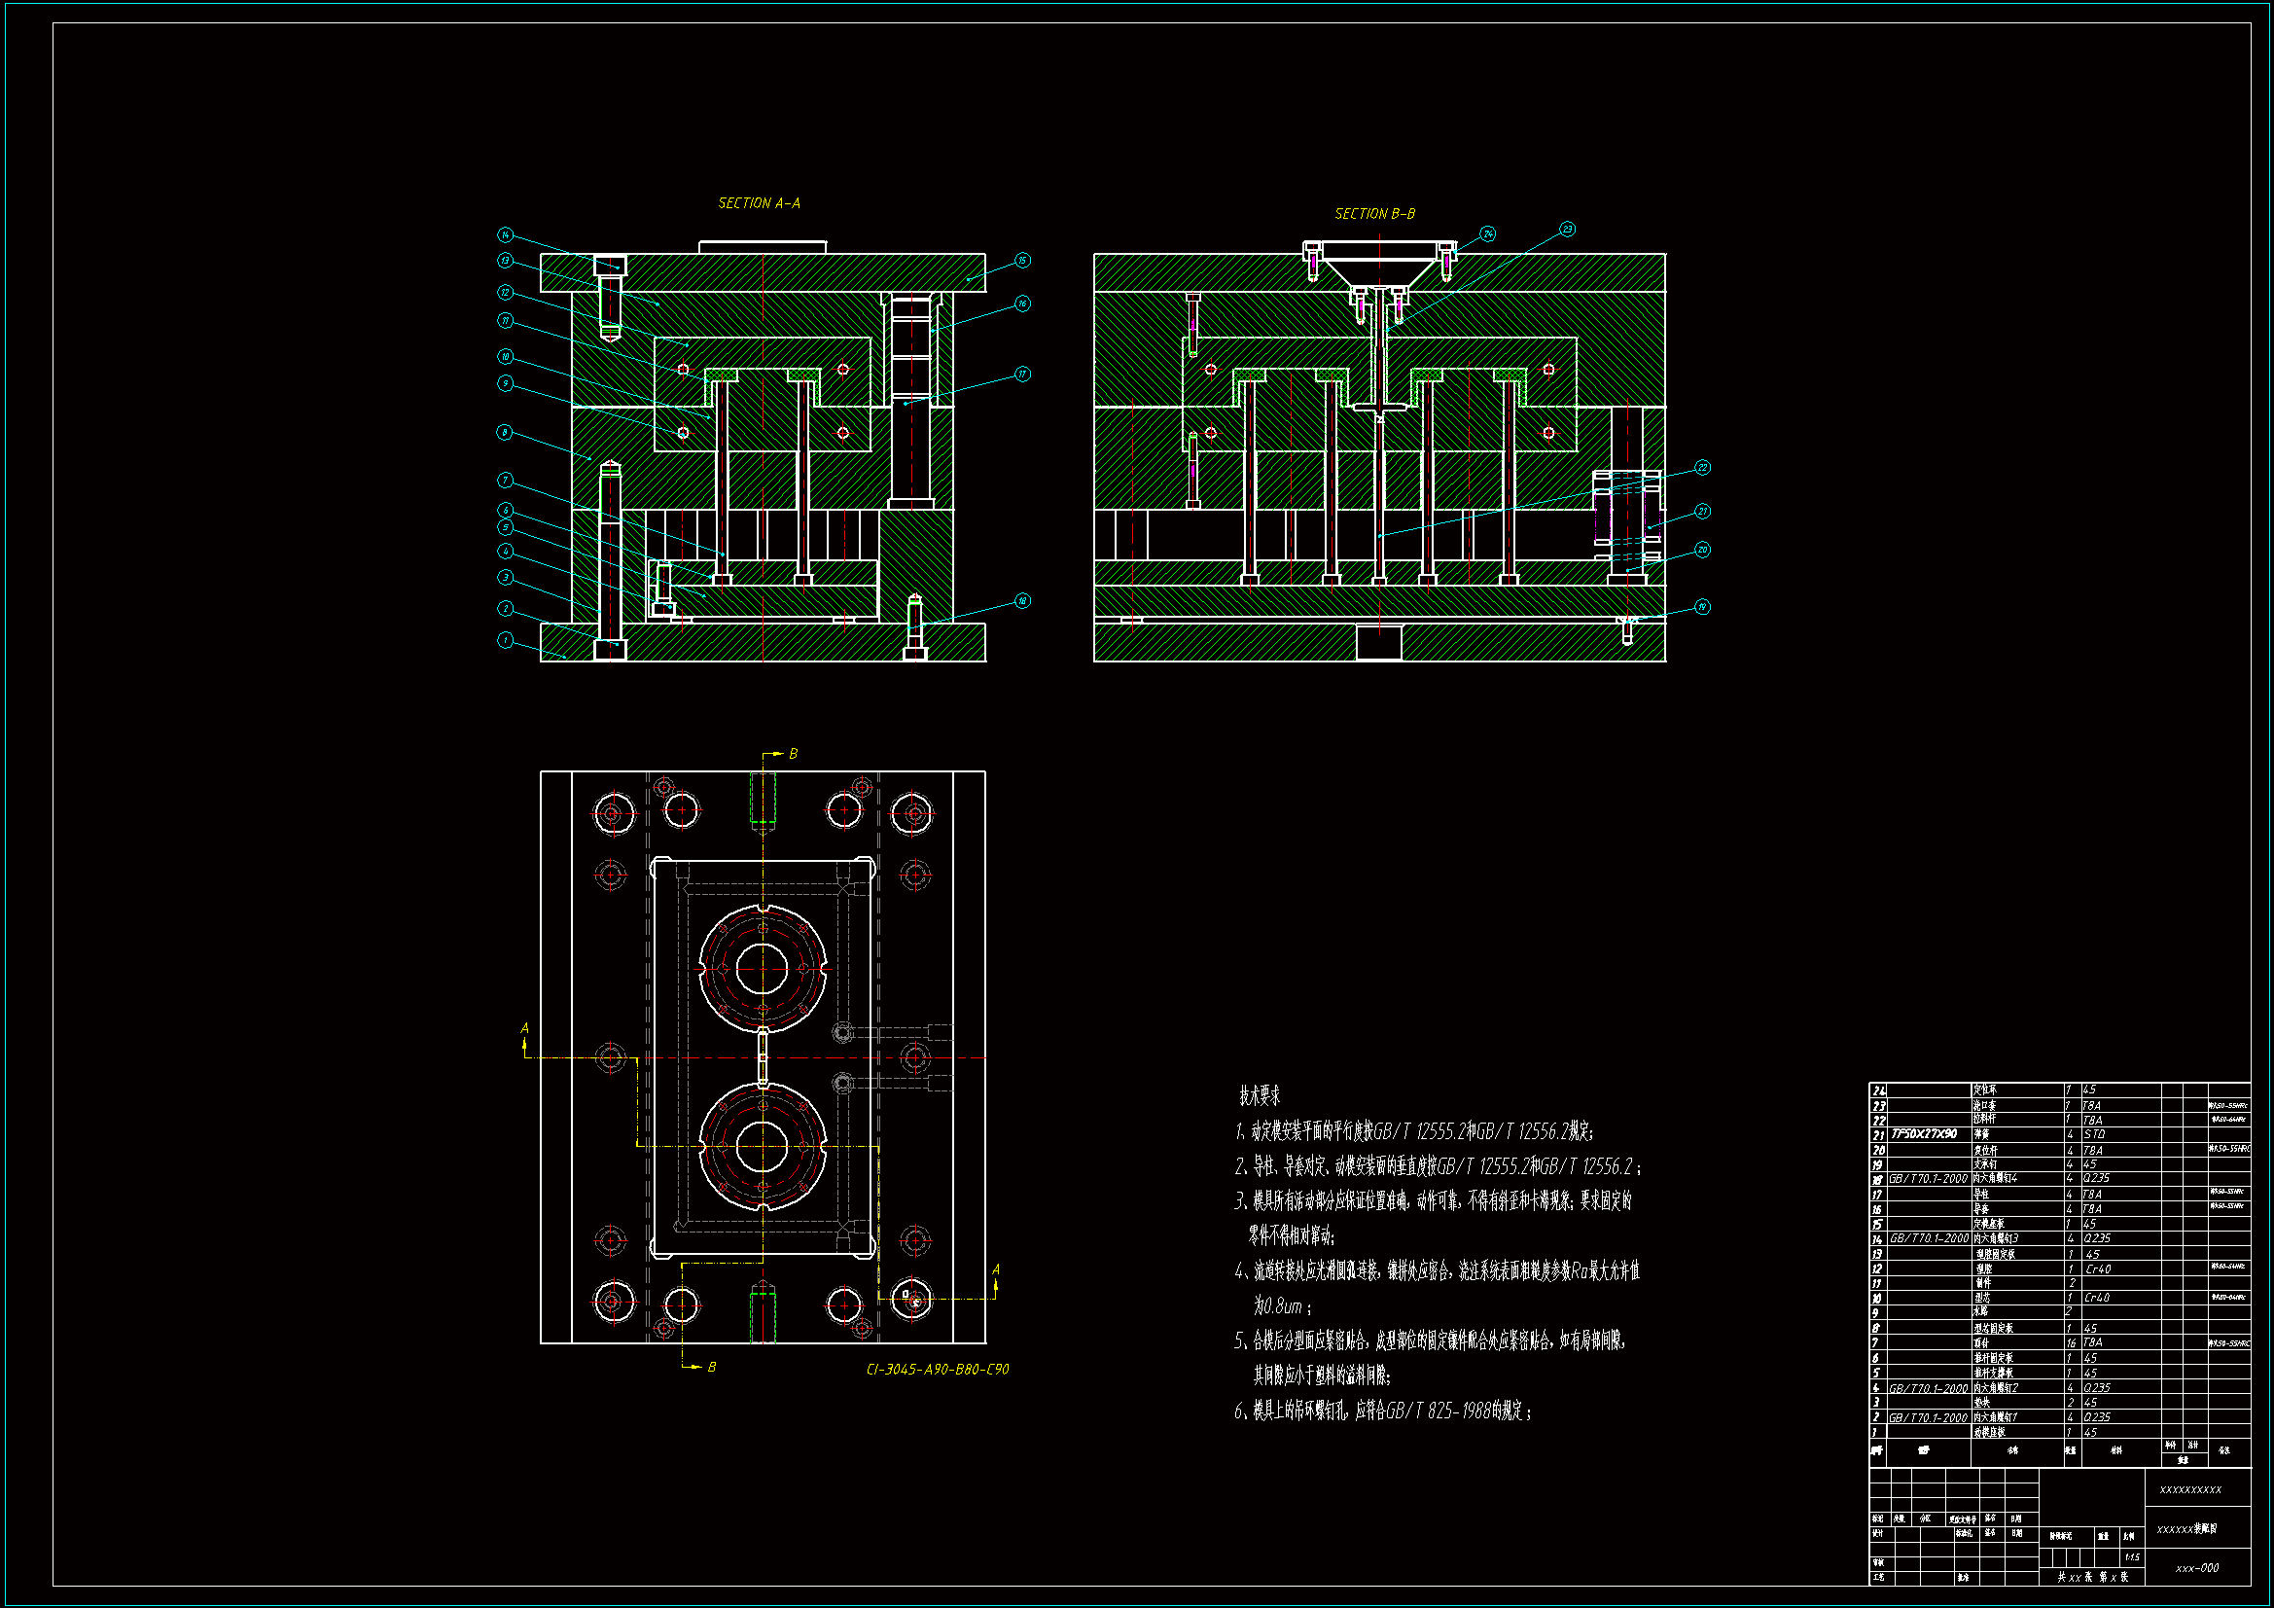Click balloon 17 for guide pillar
The height and width of the screenshot is (1608, 2274).
pos(1022,374)
